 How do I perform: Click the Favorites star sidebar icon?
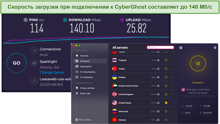(x=77, y=56)
